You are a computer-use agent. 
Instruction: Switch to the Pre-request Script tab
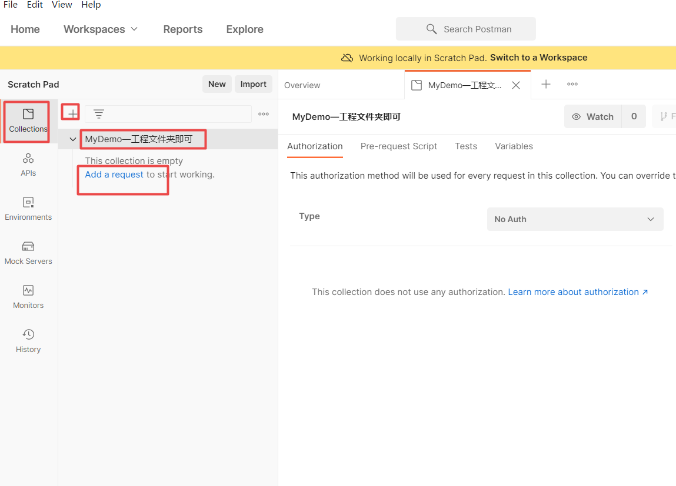(398, 146)
